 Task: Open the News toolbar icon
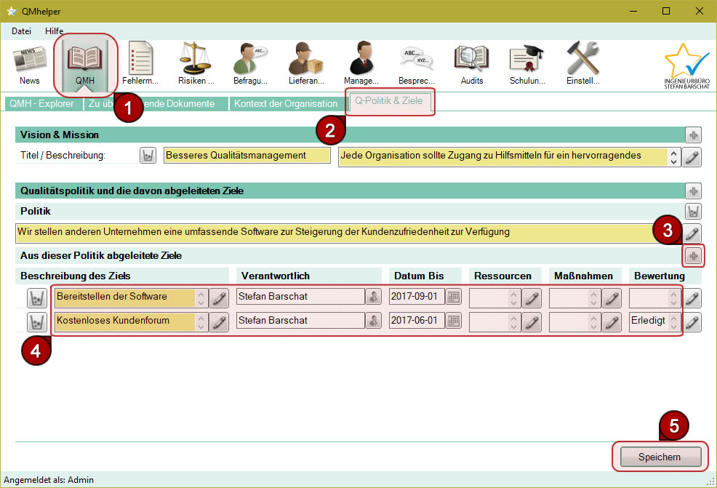pyautogui.click(x=30, y=63)
